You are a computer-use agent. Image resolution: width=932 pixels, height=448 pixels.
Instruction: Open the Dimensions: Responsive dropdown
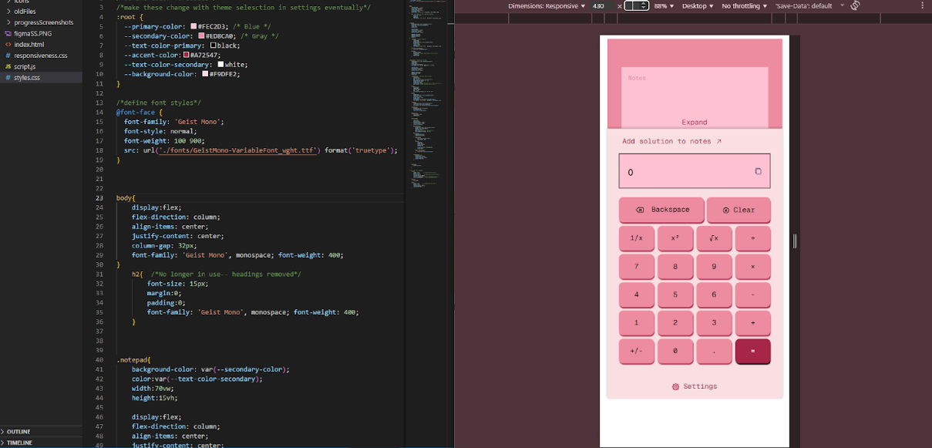547,5
